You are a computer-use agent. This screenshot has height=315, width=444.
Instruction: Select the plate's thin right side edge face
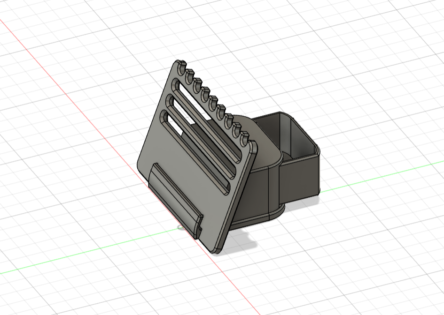(x=239, y=197)
